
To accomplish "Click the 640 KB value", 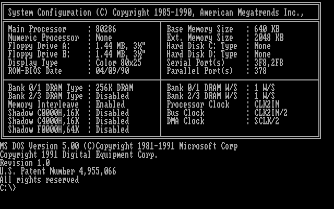I will click(x=267, y=29).
